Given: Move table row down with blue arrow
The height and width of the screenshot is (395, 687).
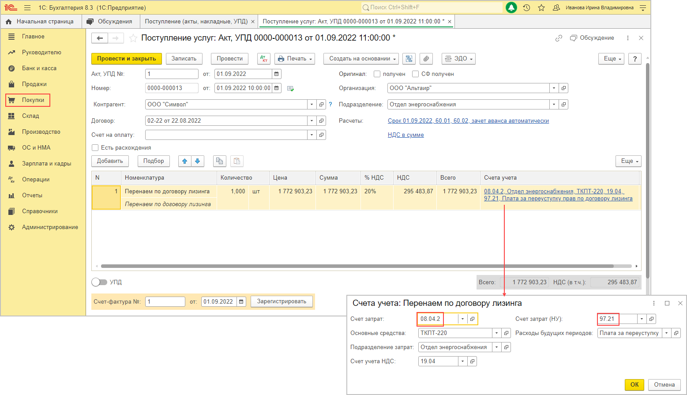Looking at the screenshot, I should tap(197, 161).
